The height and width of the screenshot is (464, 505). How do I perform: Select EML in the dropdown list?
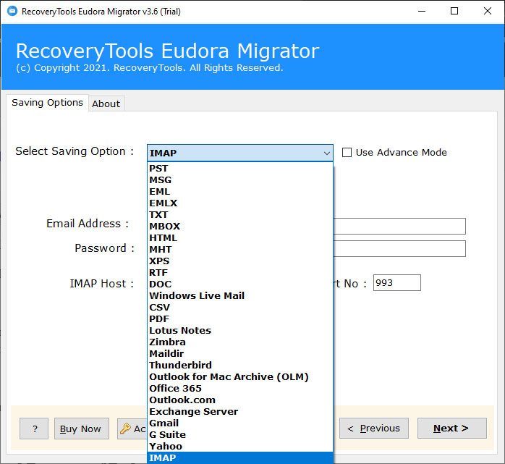pos(240,191)
